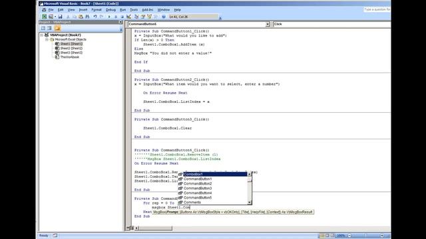Toggle Design Mode in the toolbar
The image size is (426, 239).
[x=128, y=17]
